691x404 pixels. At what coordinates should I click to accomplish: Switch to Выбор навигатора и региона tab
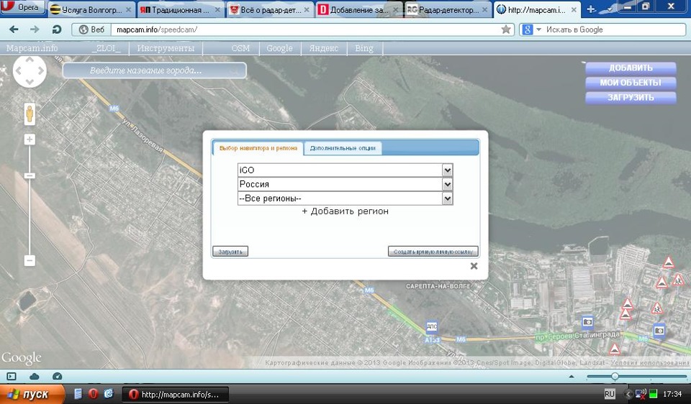pyautogui.click(x=258, y=148)
